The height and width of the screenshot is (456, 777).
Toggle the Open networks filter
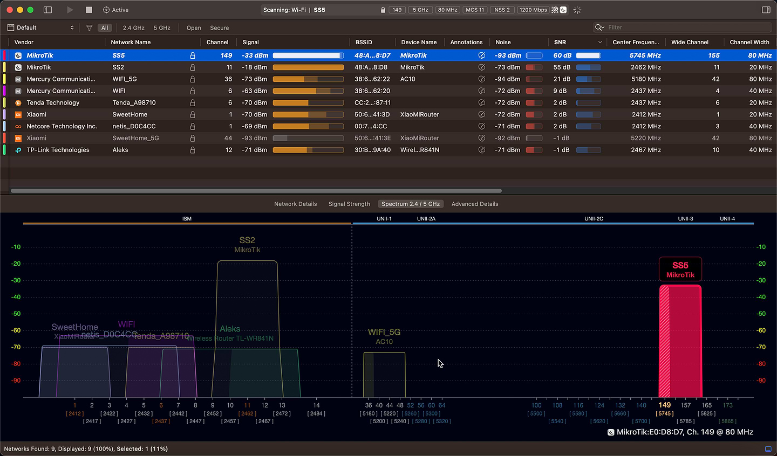[194, 27]
